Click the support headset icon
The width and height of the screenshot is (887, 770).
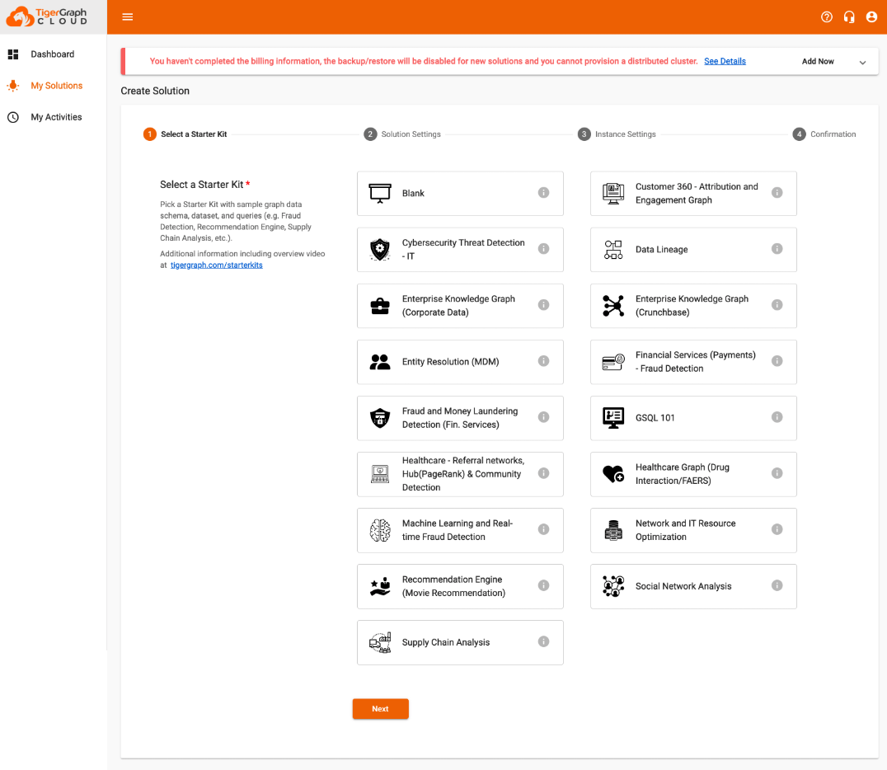coord(849,17)
